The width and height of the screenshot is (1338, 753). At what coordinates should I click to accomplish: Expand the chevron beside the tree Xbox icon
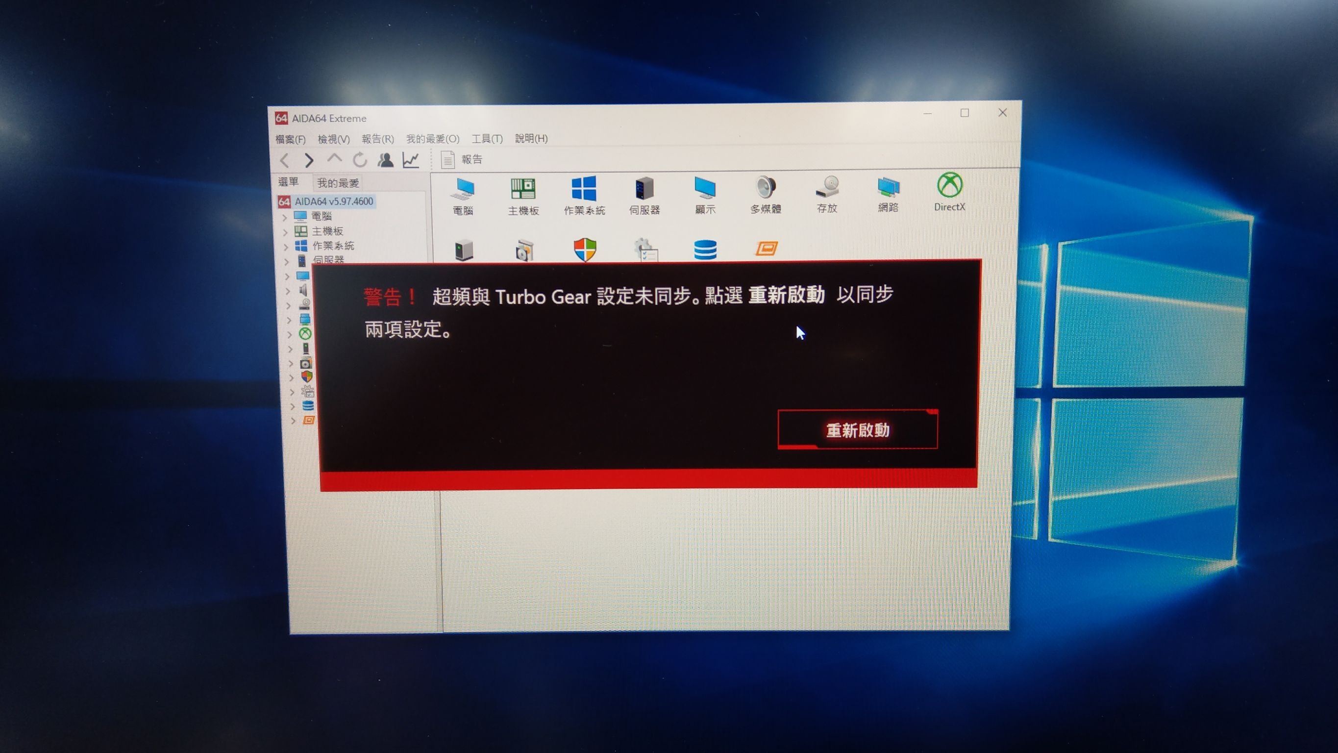pyautogui.click(x=289, y=335)
